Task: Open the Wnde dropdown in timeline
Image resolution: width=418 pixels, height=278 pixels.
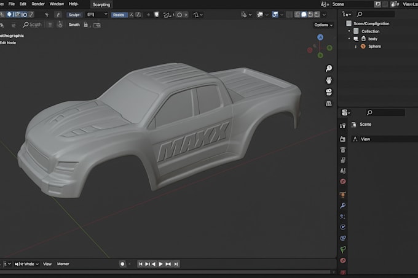Action: (x=26, y=264)
